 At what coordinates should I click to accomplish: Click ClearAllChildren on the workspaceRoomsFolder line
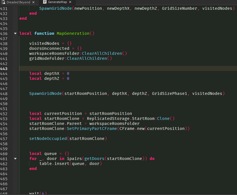[x=102, y=53]
